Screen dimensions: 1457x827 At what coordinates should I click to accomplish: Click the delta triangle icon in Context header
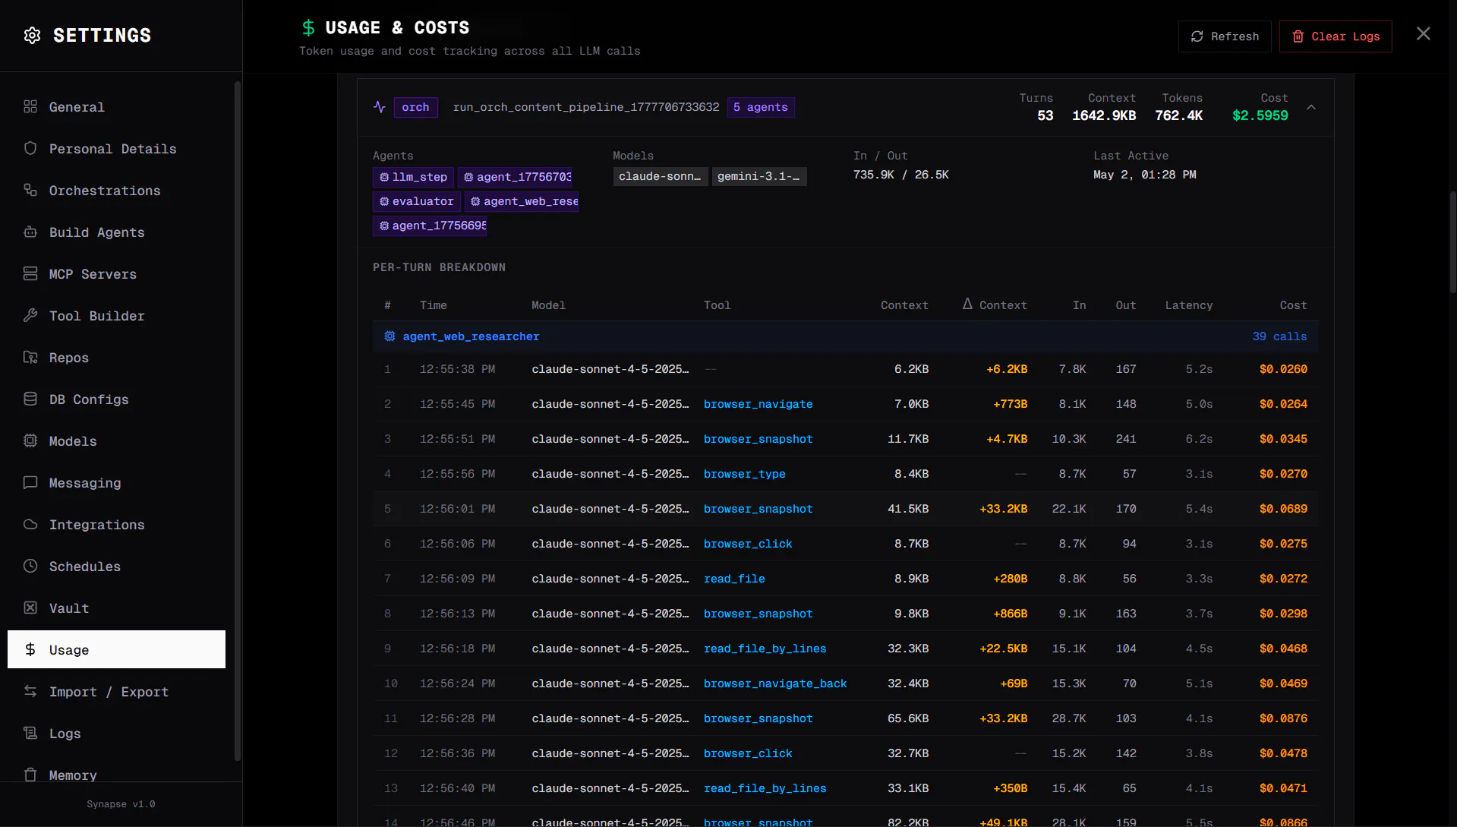[x=967, y=304]
